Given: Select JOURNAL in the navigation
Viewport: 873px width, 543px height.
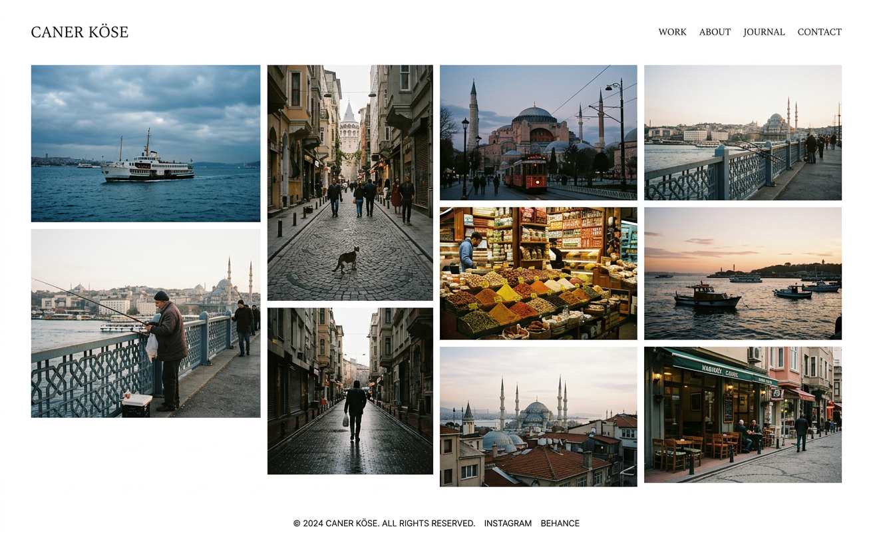Looking at the screenshot, I should click(x=764, y=32).
